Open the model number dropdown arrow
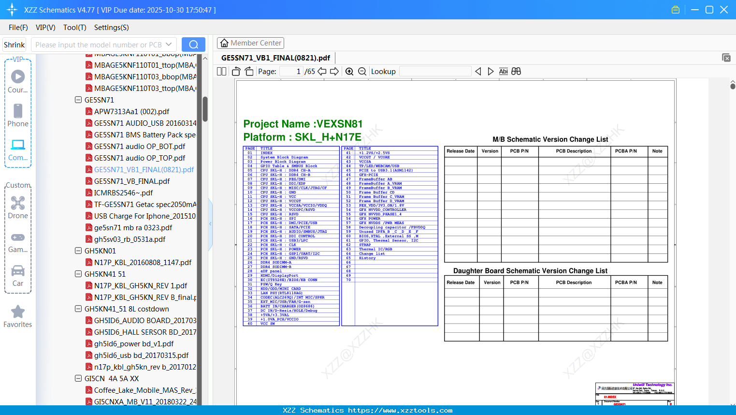The width and height of the screenshot is (736, 415). click(169, 44)
